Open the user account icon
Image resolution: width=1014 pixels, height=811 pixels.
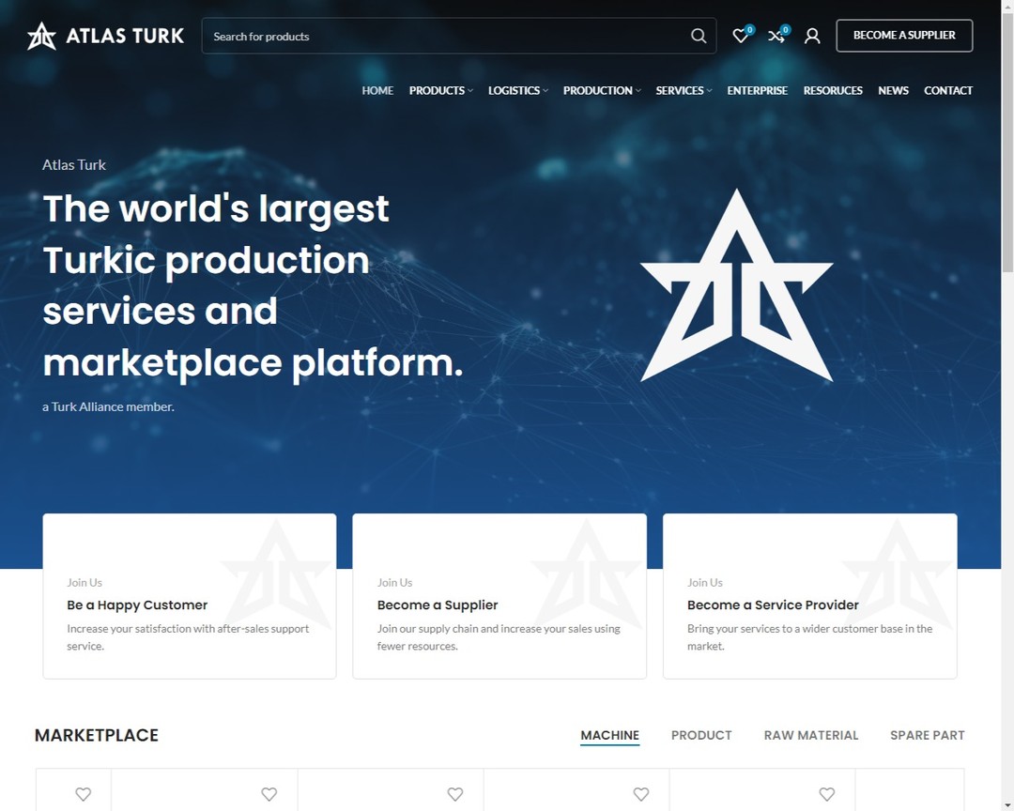812,36
